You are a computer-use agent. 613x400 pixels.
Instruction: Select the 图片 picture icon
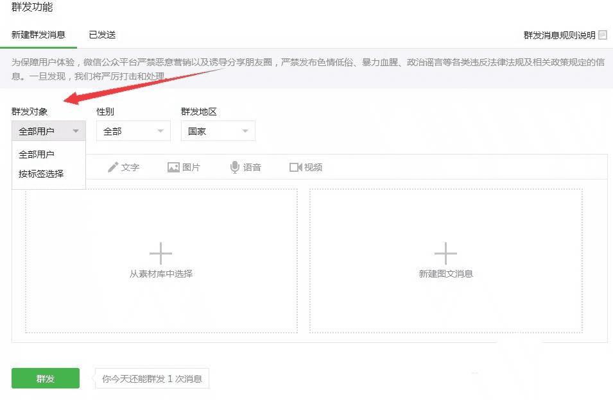[173, 167]
